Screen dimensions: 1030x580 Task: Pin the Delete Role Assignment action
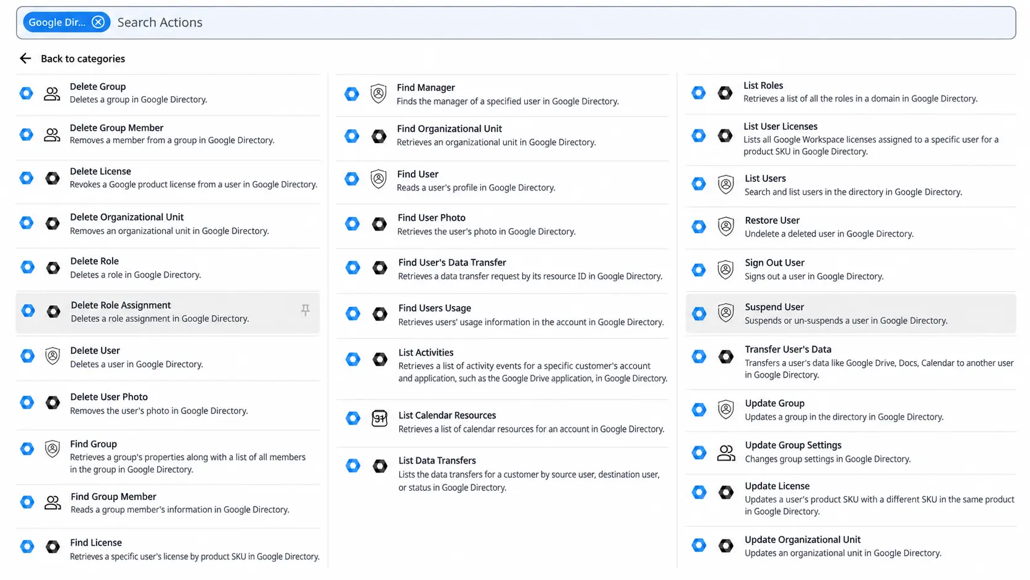tap(305, 310)
